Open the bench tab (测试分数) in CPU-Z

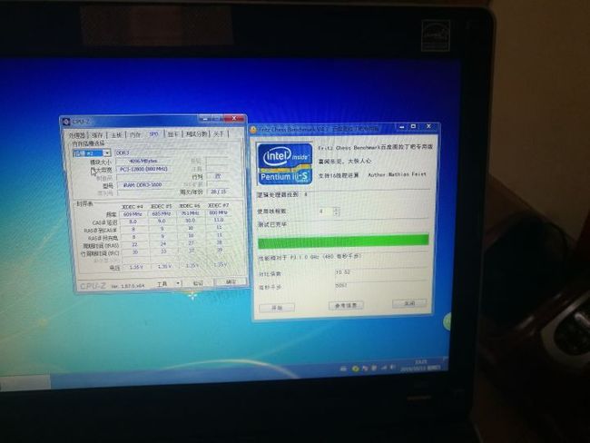(x=196, y=133)
